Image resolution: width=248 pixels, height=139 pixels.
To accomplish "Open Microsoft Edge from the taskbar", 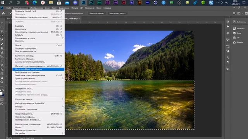I will tap(34, 3).
